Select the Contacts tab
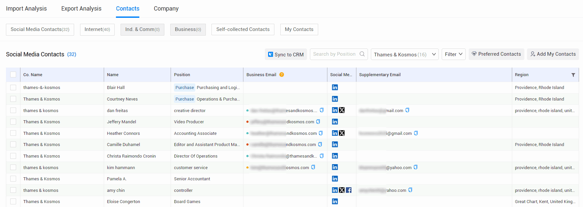Image resolution: width=583 pixels, height=207 pixels. (x=127, y=9)
